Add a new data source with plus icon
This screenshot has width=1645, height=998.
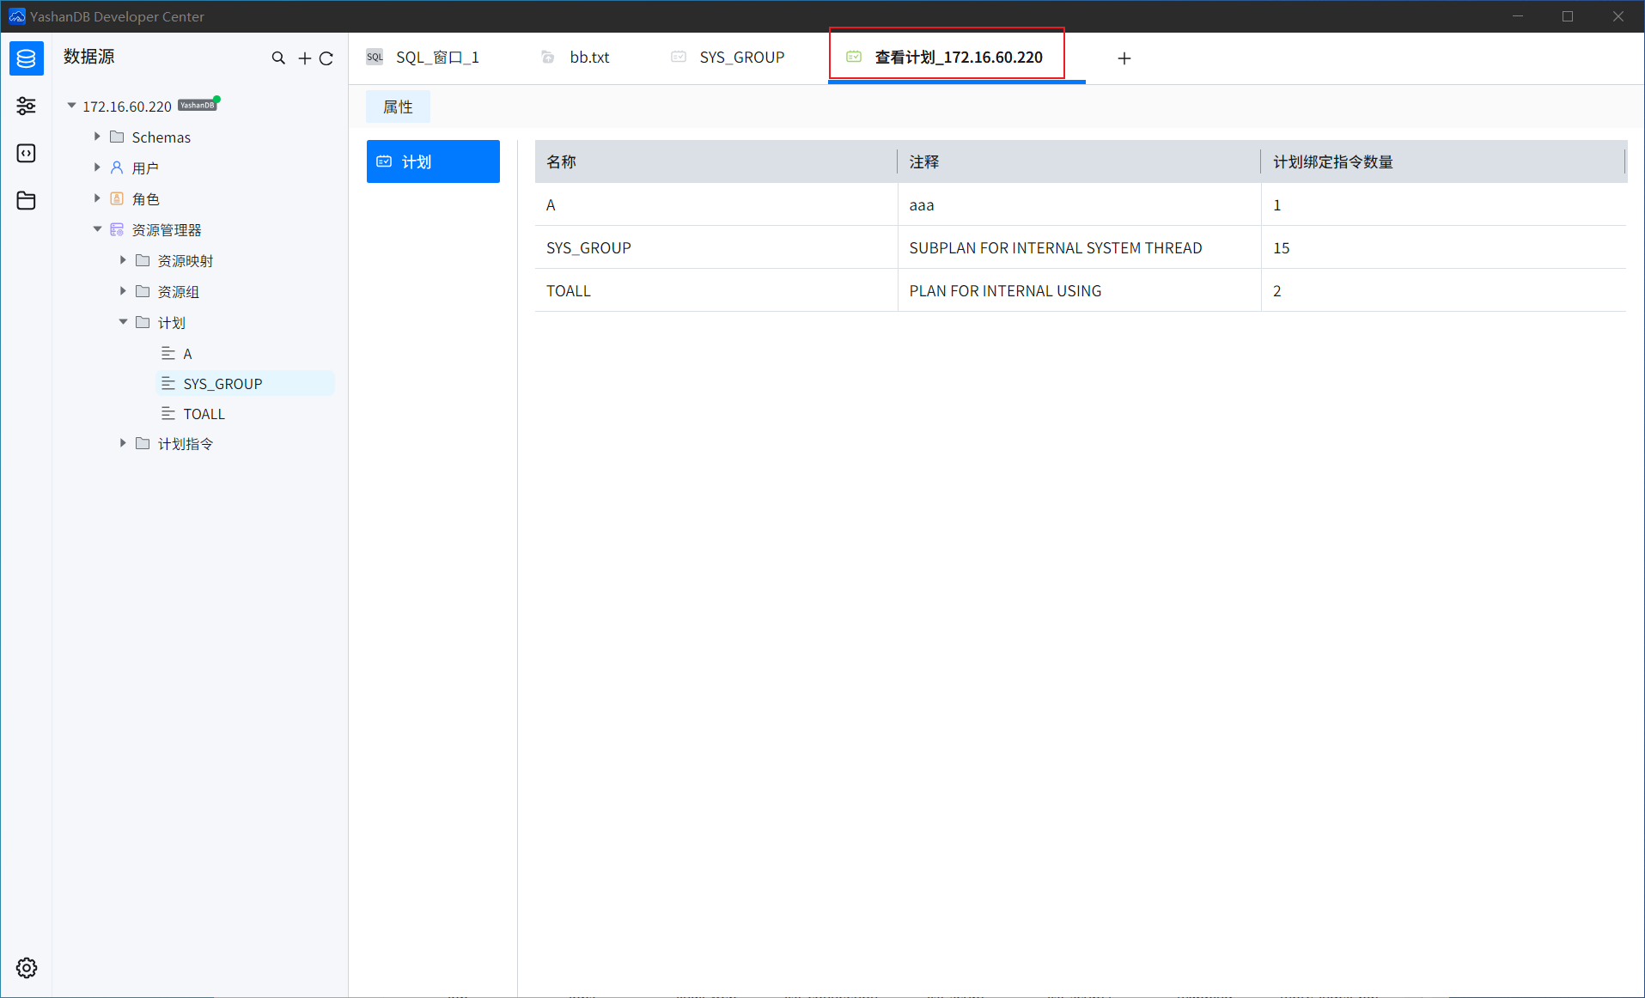[x=303, y=58]
